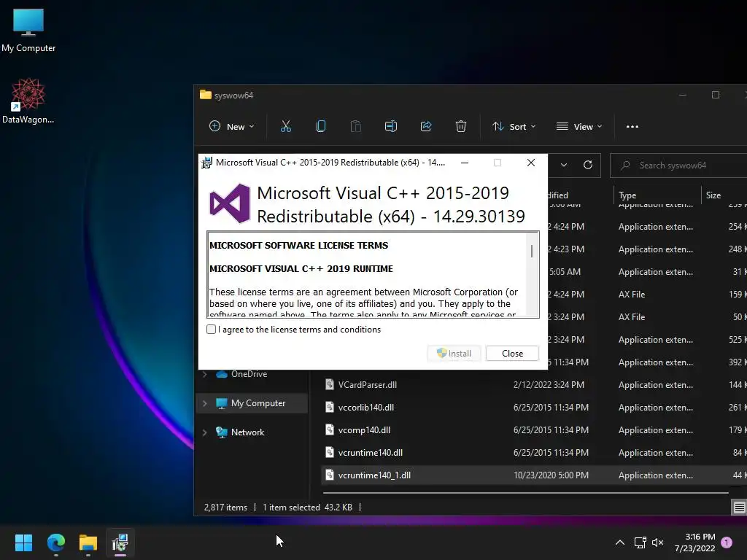The height and width of the screenshot is (560, 747).
Task: Click the Paste icon in Explorer toolbar
Action: pyautogui.click(x=355, y=127)
